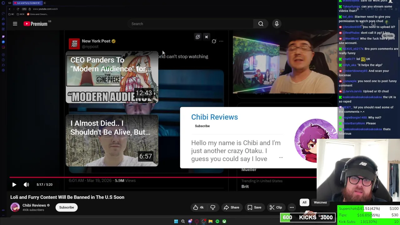Seek on the red video progress bar

point(162,177)
